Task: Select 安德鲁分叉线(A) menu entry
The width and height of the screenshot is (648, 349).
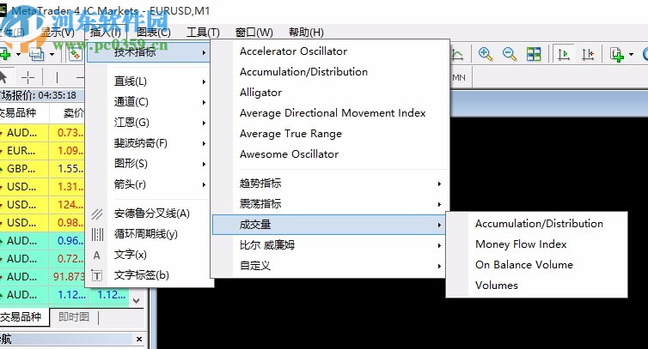Action: click(x=152, y=214)
